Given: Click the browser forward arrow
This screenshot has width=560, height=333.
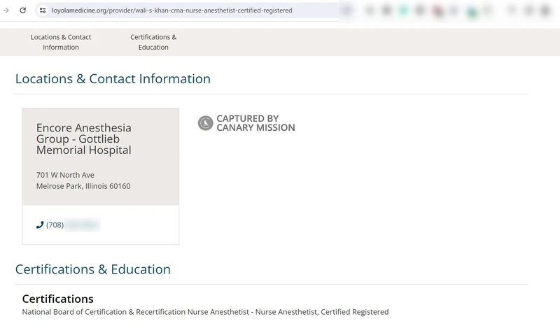Looking at the screenshot, I should [x=6, y=10].
